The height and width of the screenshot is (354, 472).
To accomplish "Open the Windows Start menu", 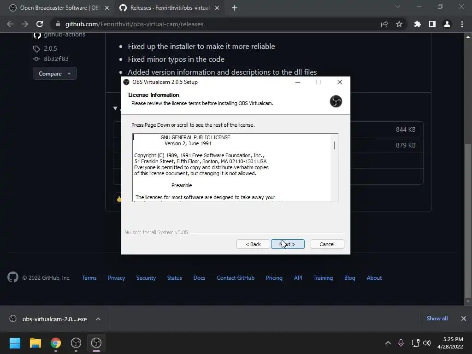I will (15, 343).
